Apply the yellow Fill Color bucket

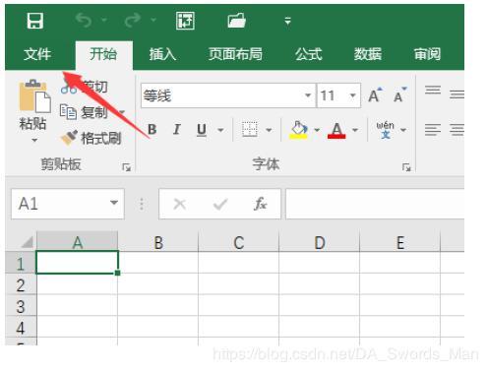pyautogui.click(x=298, y=130)
